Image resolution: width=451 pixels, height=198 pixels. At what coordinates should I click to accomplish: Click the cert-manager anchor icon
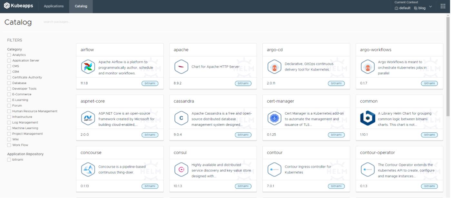pos(274,118)
